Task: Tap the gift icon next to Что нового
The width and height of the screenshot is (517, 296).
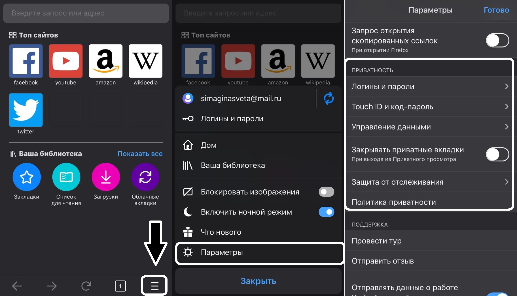Action: pyautogui.click(x=188, y=232)
